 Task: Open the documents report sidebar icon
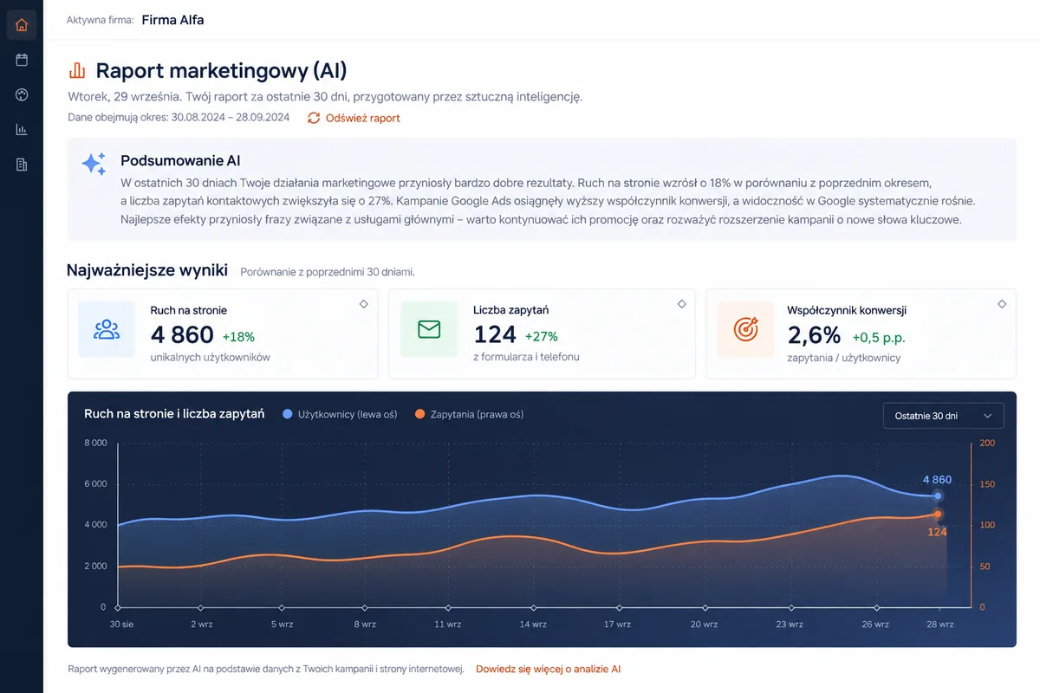[22, 165]
